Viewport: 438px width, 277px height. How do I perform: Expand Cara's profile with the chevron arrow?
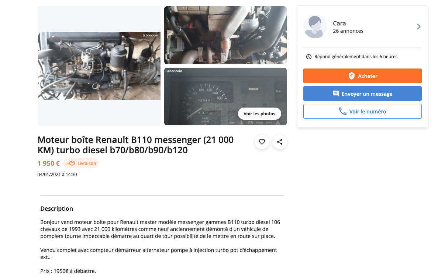coord(418,27)
